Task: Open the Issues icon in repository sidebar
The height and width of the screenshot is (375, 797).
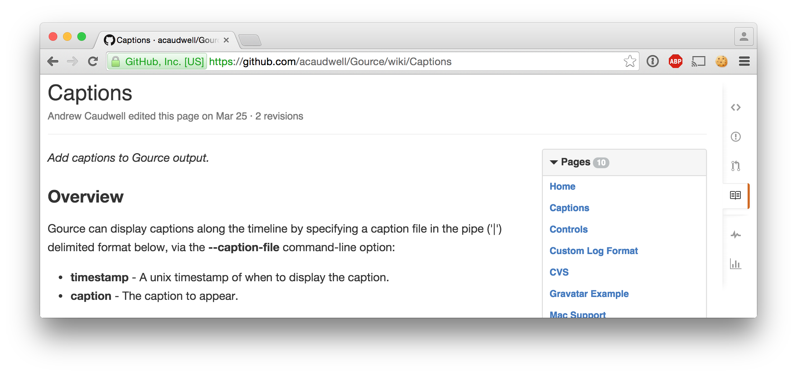Action: 735,137
